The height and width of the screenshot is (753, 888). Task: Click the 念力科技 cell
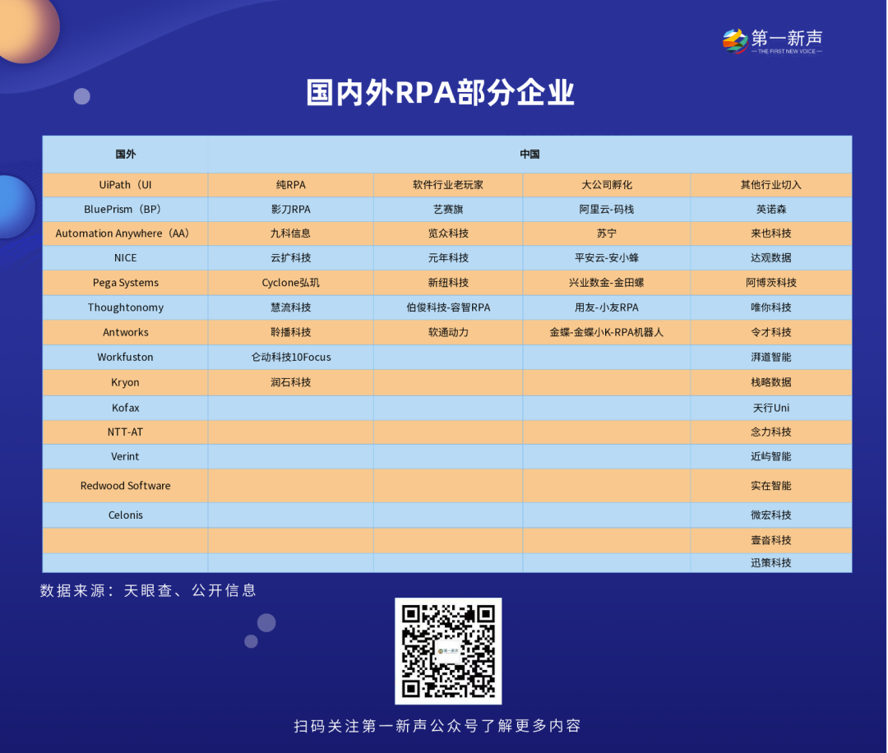coord(770,432)
